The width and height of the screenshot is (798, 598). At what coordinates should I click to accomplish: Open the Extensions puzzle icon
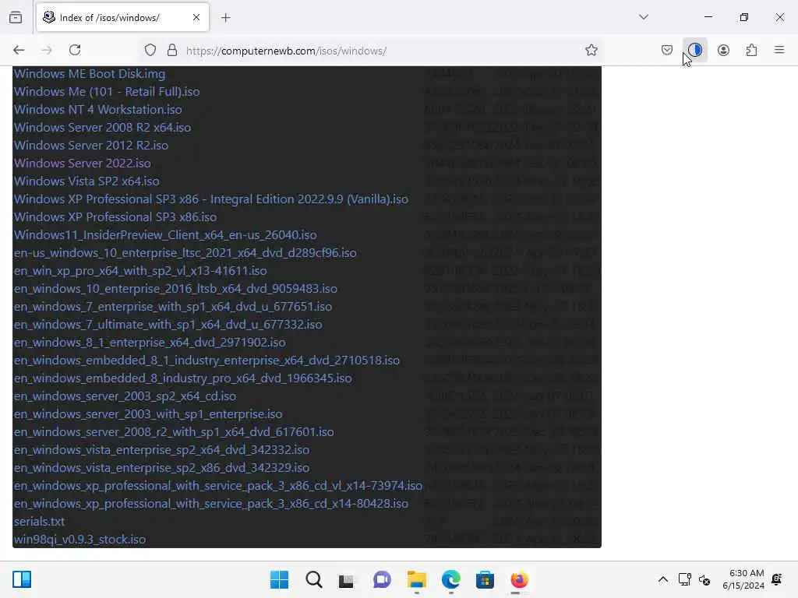(x=752, y=50)
